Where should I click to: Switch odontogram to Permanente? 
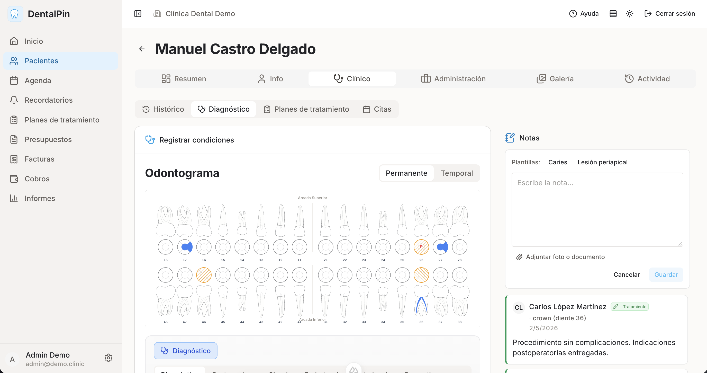(x=406, y=173)
